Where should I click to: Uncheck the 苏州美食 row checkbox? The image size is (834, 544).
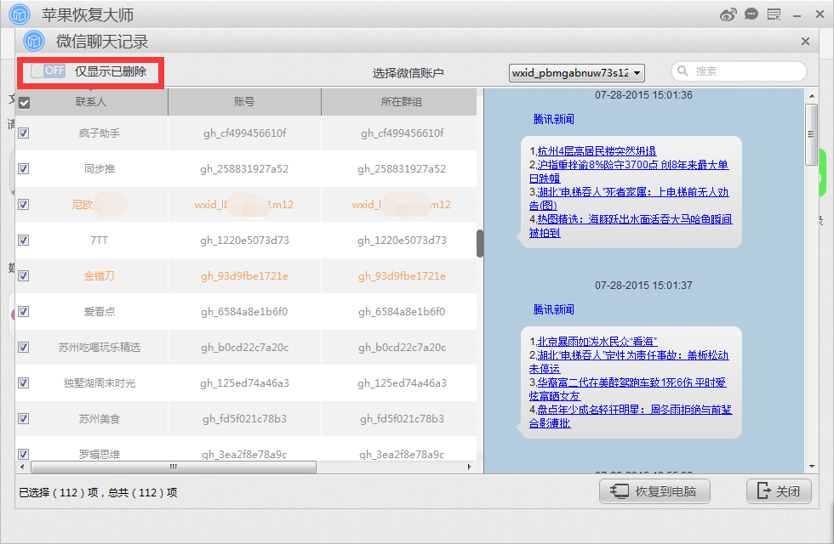point(24,418)
